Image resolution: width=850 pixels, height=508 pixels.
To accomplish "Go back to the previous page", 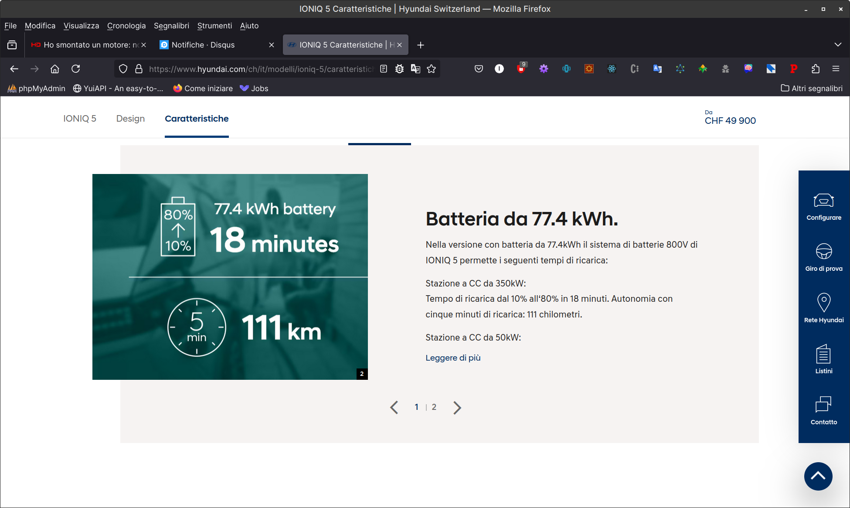I will [14, 69].
